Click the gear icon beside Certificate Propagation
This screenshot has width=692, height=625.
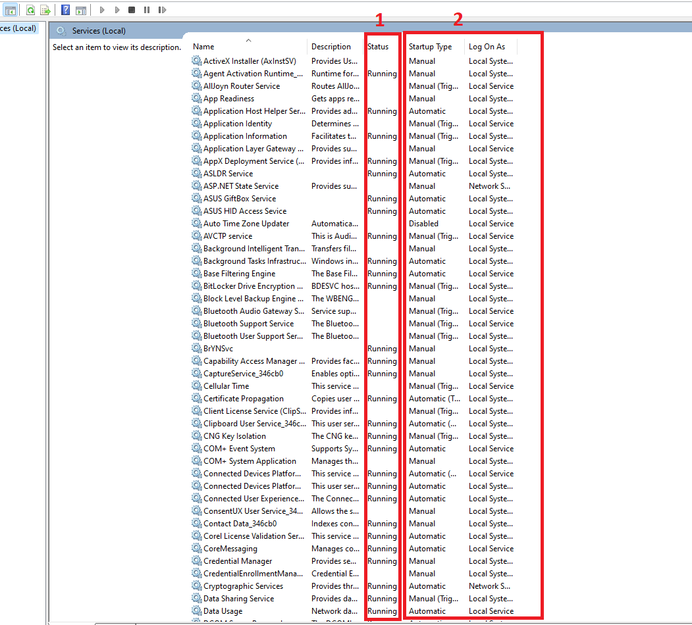tap(196, 398)
